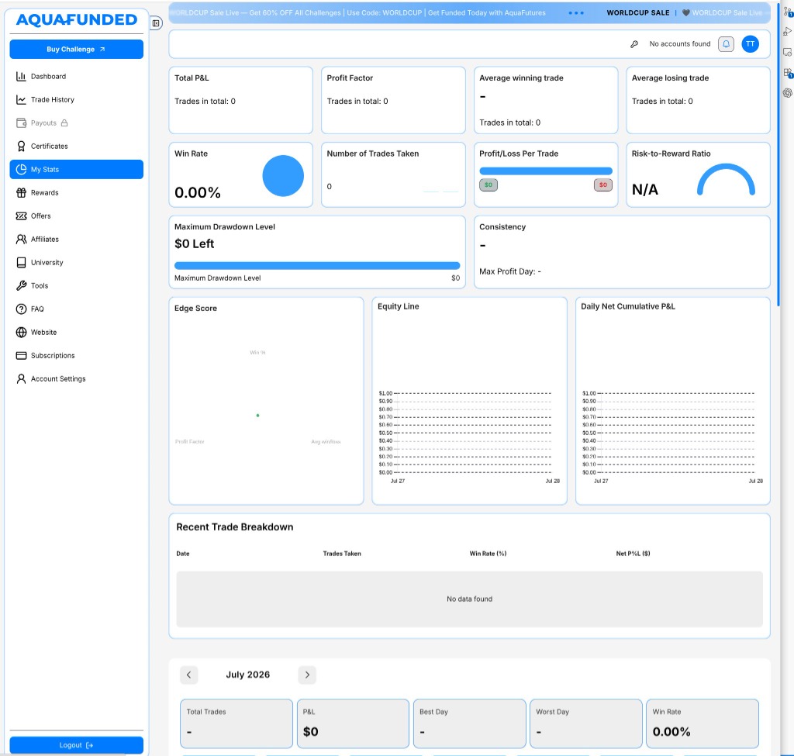Click the Payouts wallet icon
This screenshot has width=794, height=756.
tap(21, 123)
